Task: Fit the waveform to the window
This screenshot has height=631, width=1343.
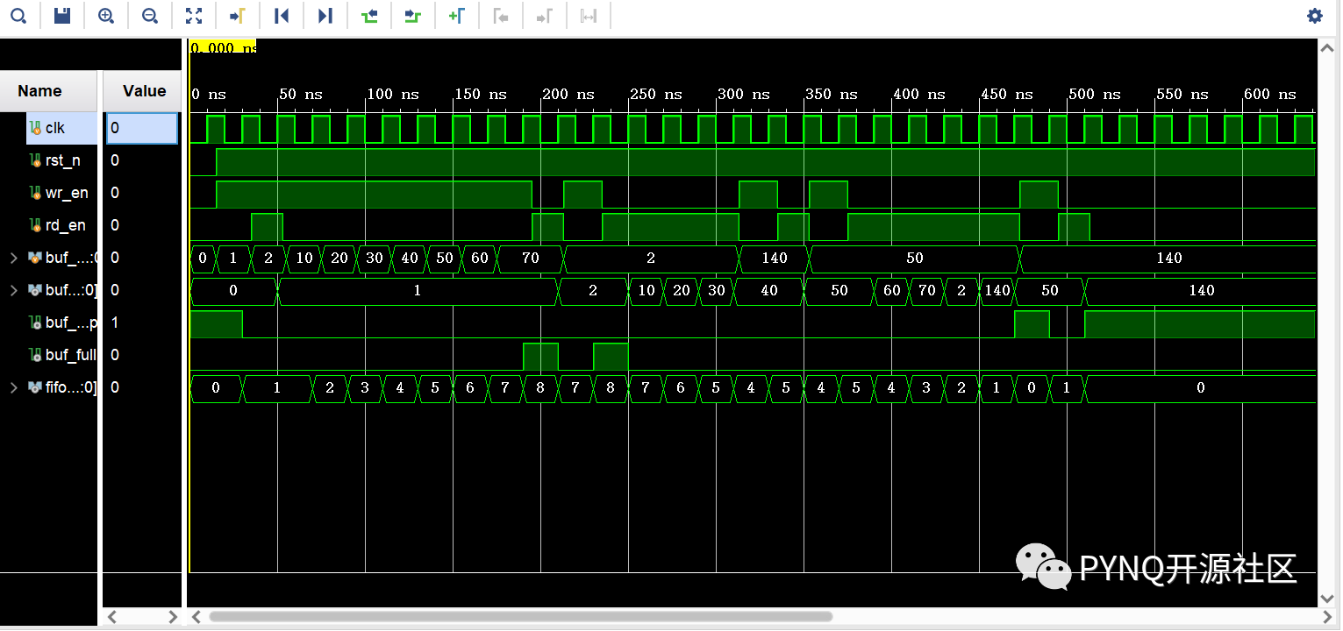Action: tap(194, 16)
